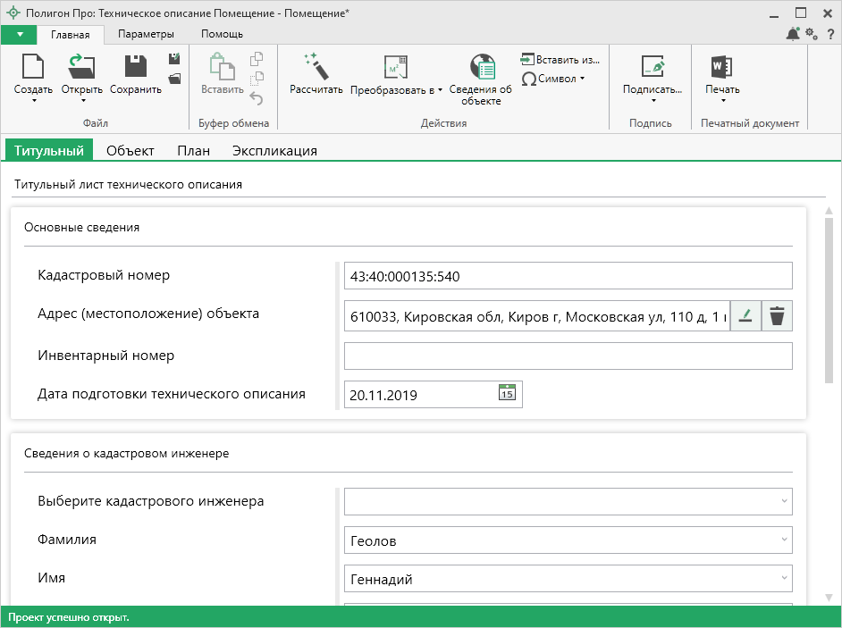Click the Печать Word document icon

coord(722,68)
